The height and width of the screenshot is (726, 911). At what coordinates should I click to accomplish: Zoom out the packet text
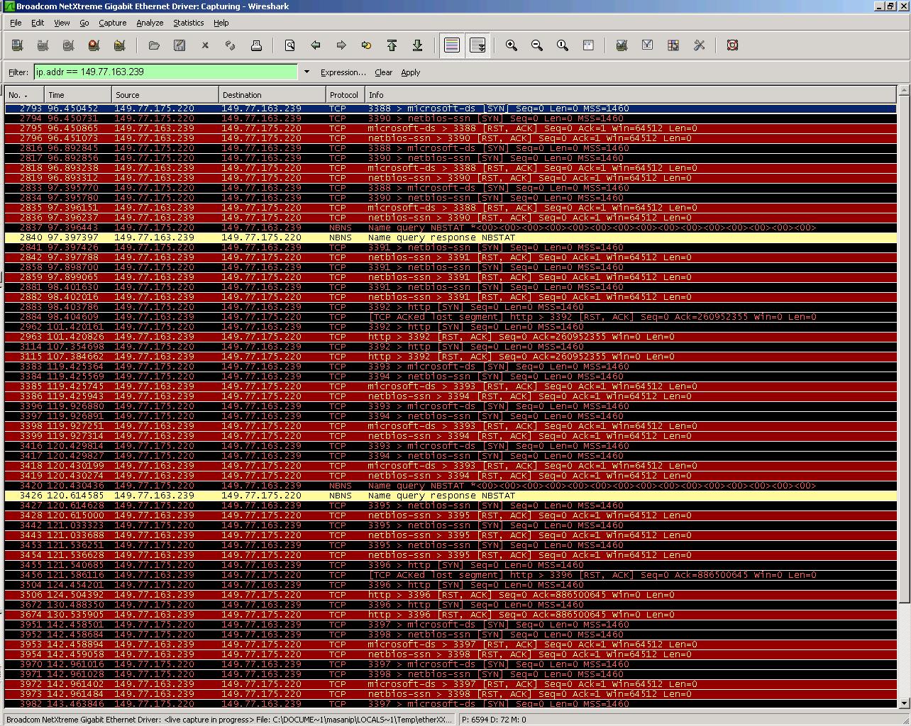[537, 45]
